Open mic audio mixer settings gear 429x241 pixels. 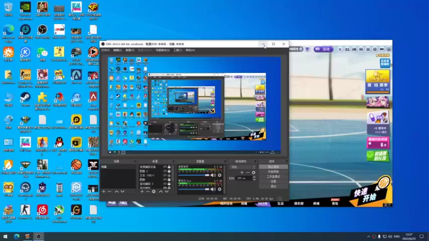point(219,189)
